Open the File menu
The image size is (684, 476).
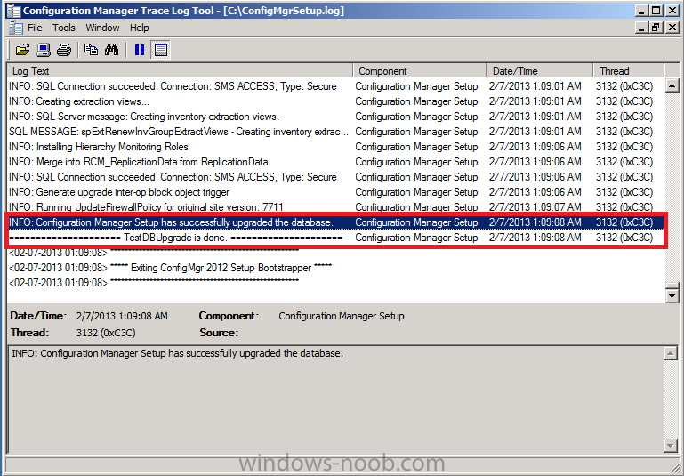pyautogui.click(x=35, y=28)
